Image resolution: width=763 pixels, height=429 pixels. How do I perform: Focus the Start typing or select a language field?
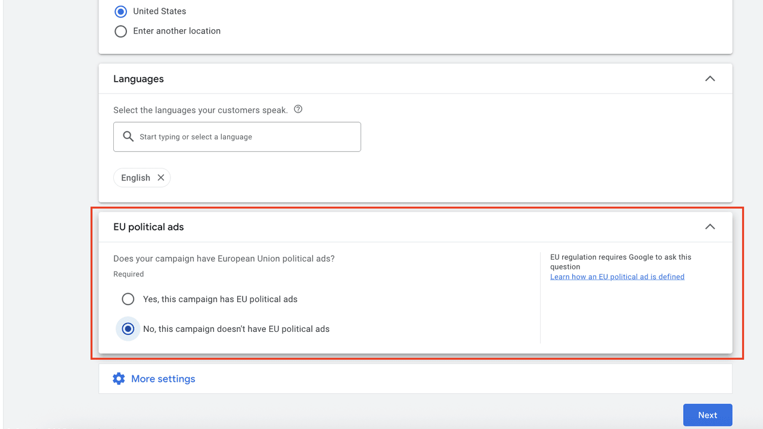(x=244, y=137)
